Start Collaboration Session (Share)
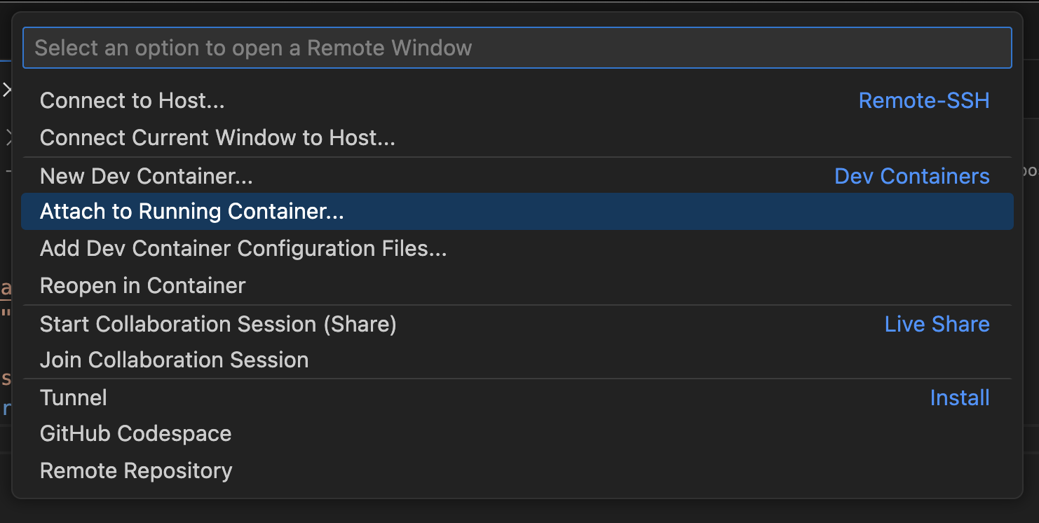This screenshot has height=523, width=1039. click(517, 324)
